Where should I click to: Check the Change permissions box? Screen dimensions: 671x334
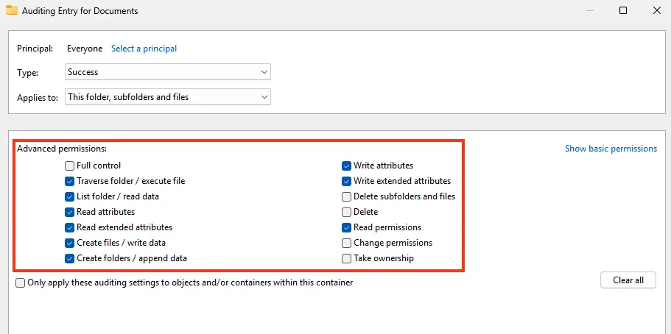[347, 243]
